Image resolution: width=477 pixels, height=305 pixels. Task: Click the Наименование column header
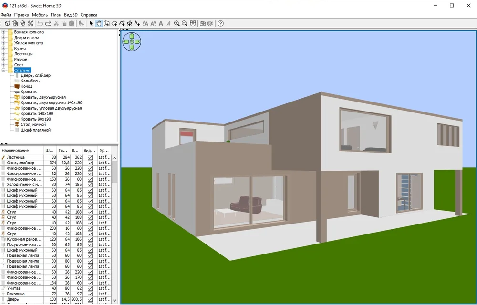coord(21,150)
